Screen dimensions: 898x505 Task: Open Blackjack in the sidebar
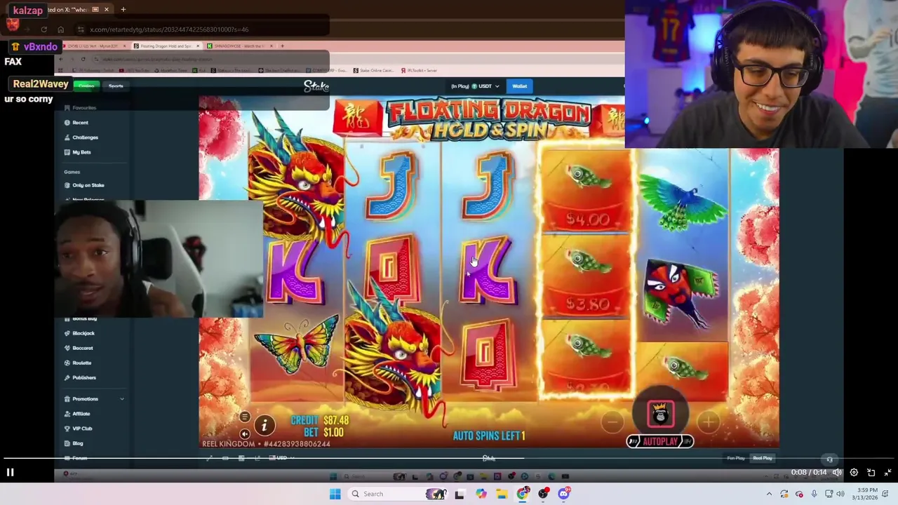point(83,333)
